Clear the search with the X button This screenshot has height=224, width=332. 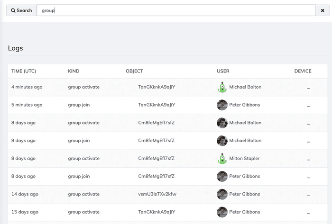click(323, 10)
